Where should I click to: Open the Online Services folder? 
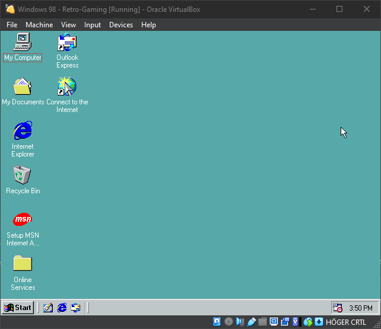[23, 264]
